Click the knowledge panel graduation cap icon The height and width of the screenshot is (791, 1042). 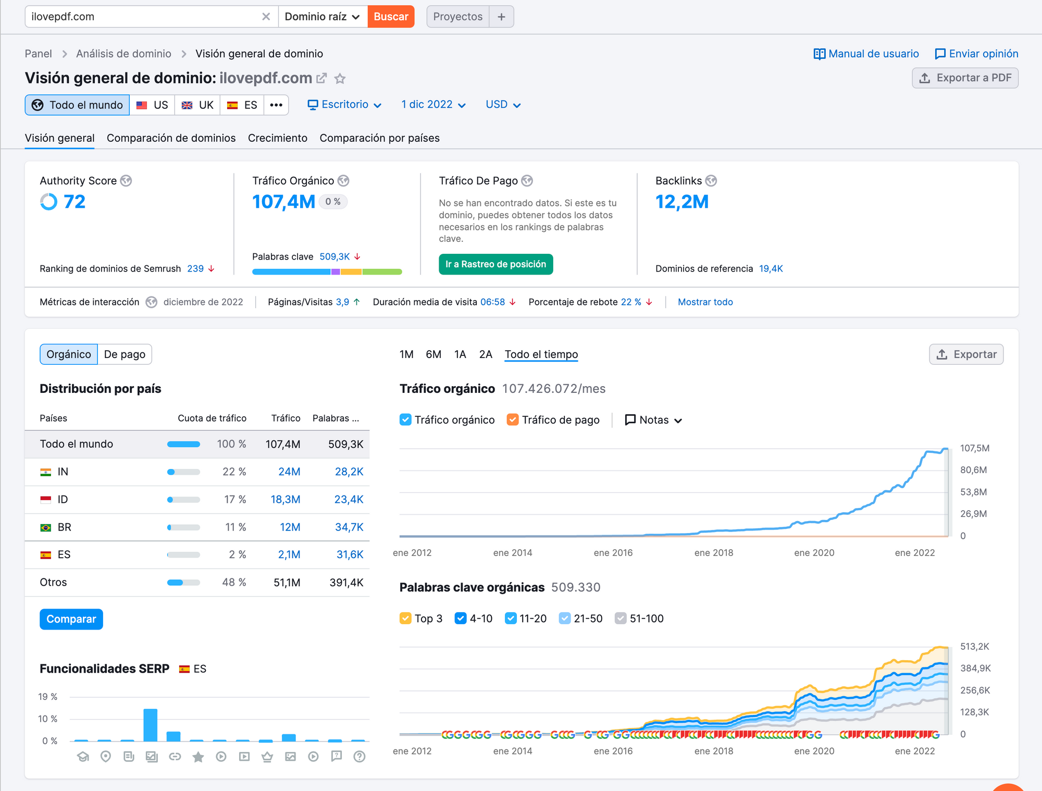point(83,757)
